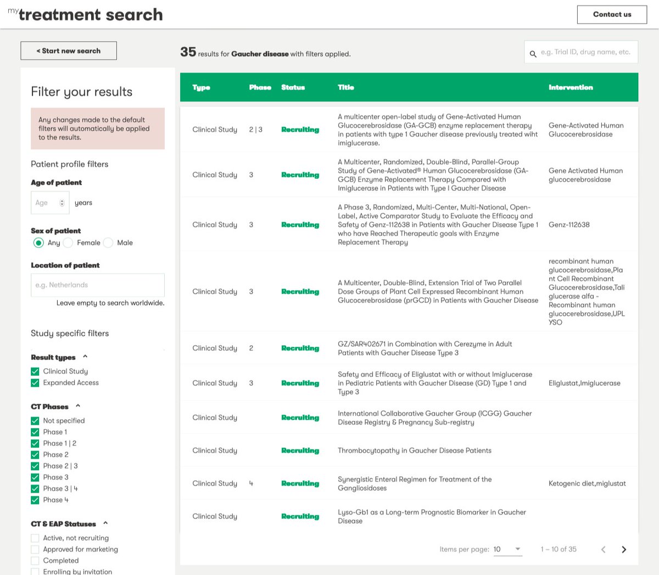The height and width of the screenshot is (575, 659).
Task: Check the Completed status box
Action: [x=35, y=561]
